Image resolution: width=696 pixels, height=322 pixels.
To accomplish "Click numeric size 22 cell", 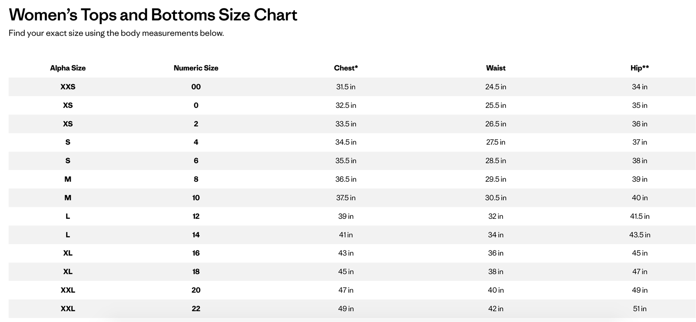I will [x=196, y=308].
